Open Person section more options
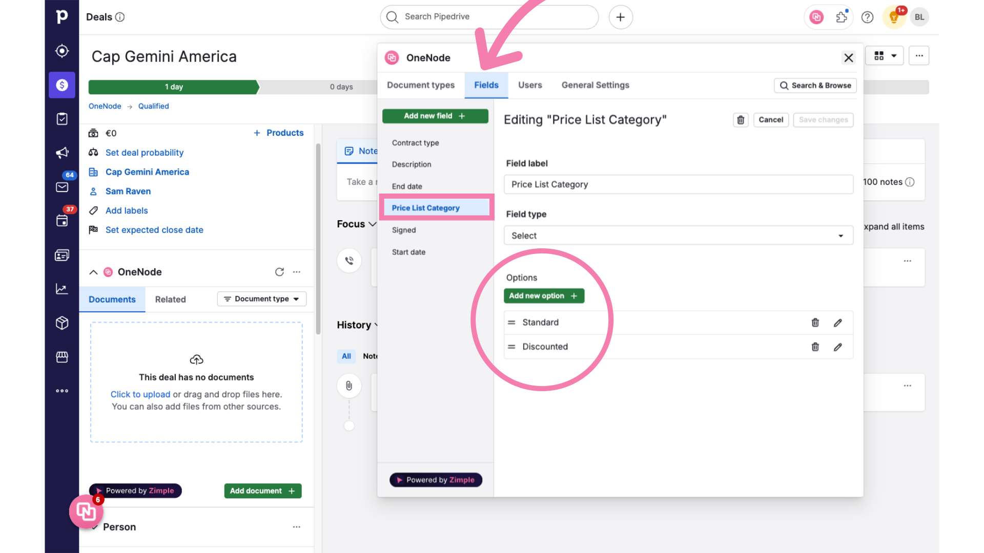984x553 pixels. (297, 527)
